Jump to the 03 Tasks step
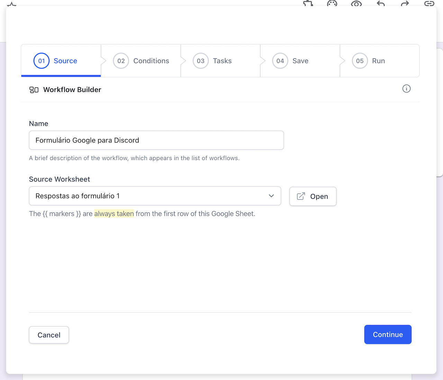Screen dimensions: 443x380 [x=221, y=61]
